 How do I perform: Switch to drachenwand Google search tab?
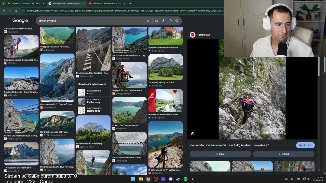click(66, 4)
